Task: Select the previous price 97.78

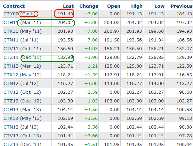Action: click(x=185, y=136)
